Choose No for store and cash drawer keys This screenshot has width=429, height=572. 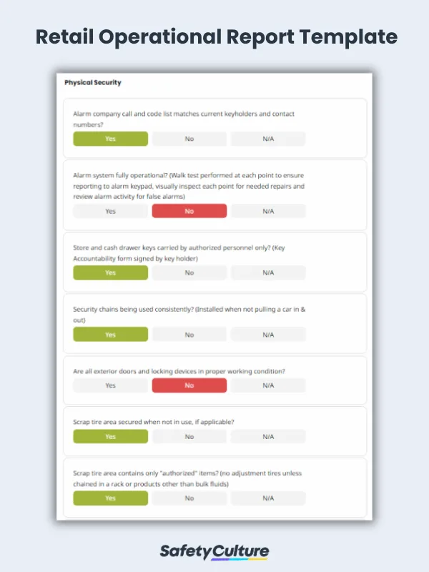(189, 272)
